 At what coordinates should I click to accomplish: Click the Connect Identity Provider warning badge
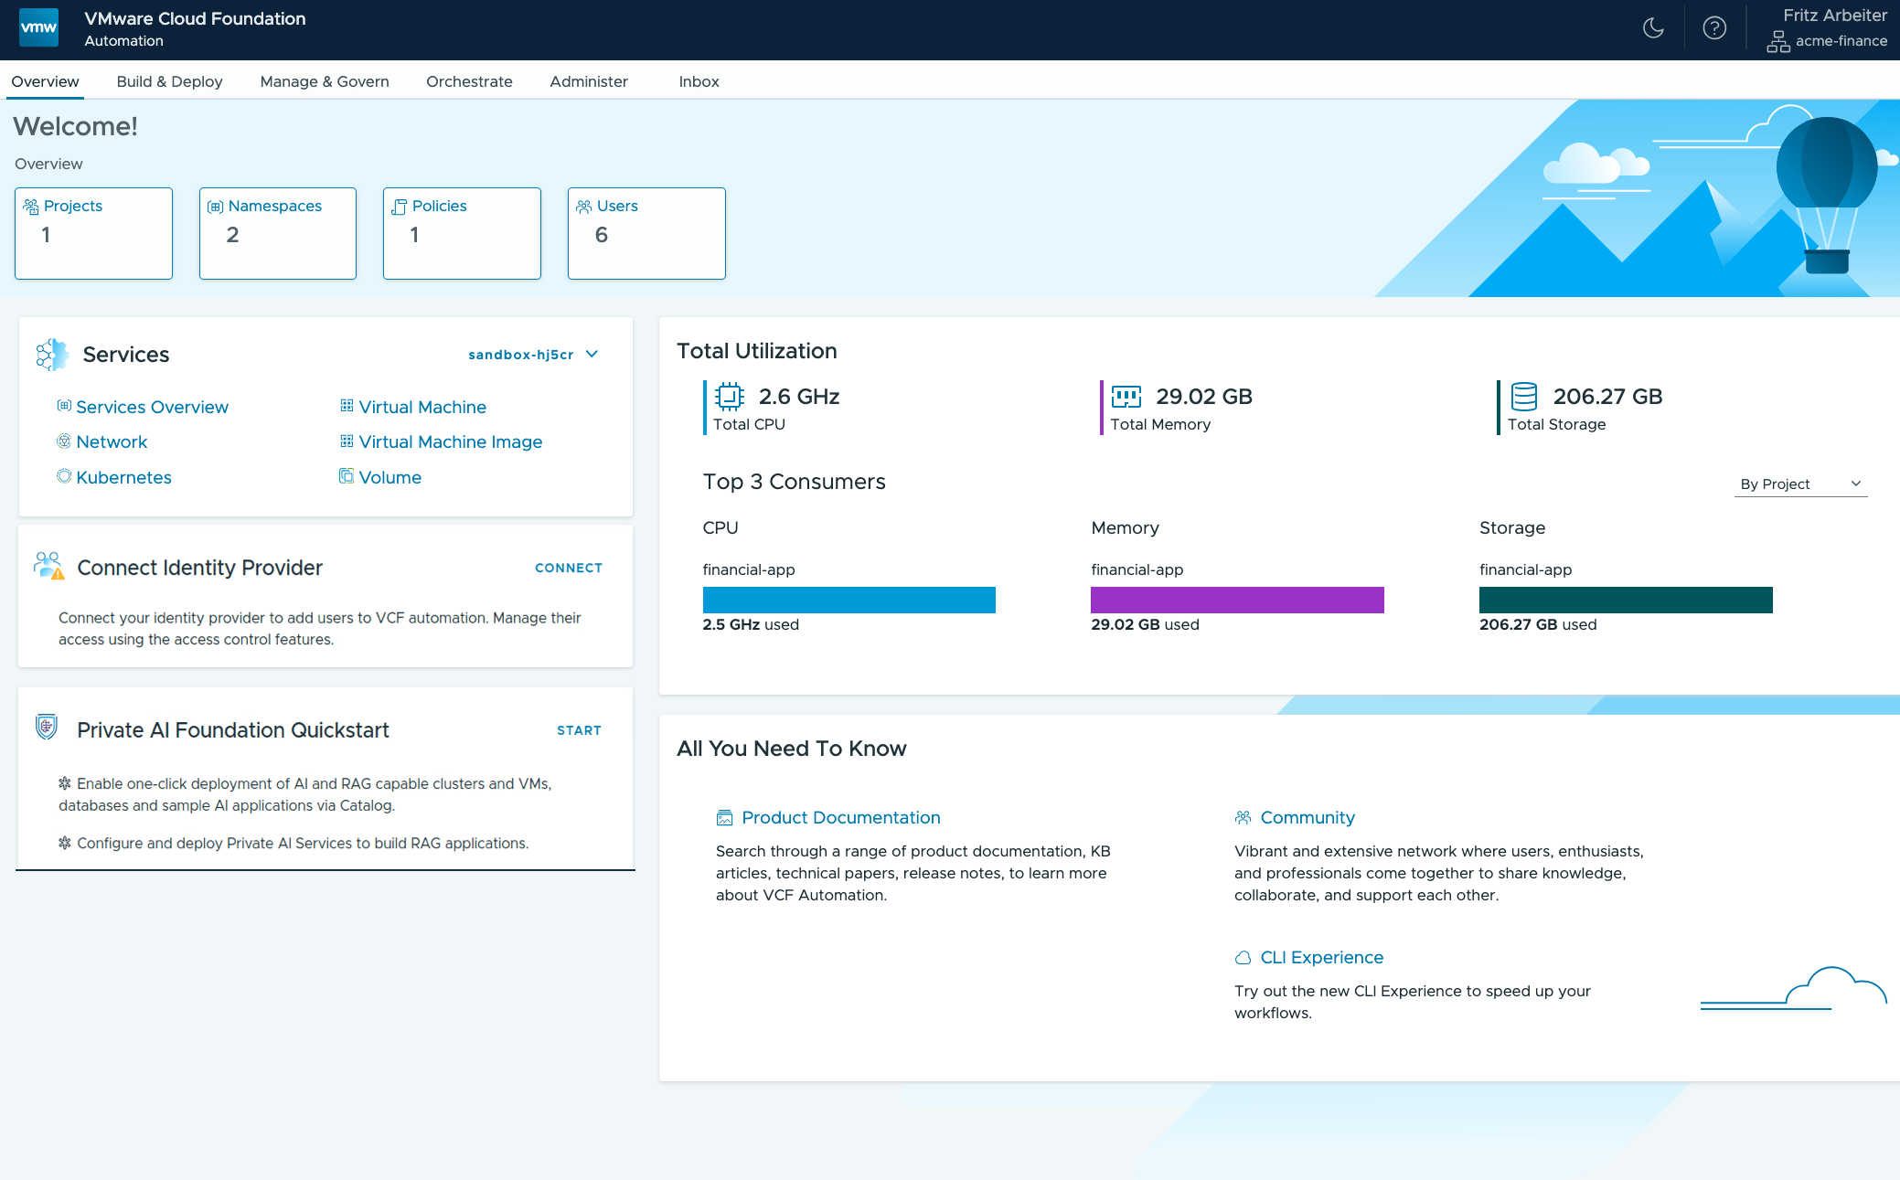57,575
